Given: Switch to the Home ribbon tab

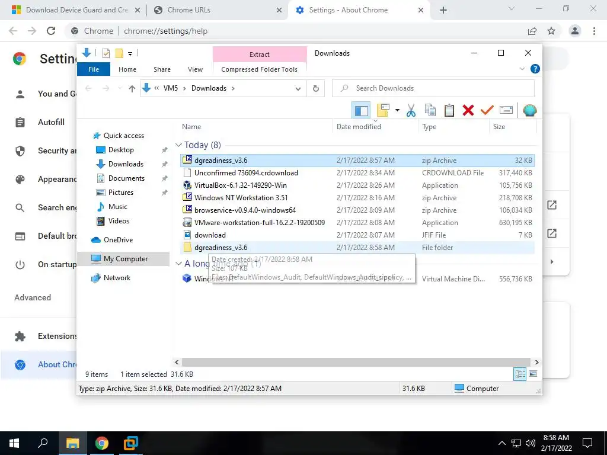Looking at the screenshot, I should 127,69.
